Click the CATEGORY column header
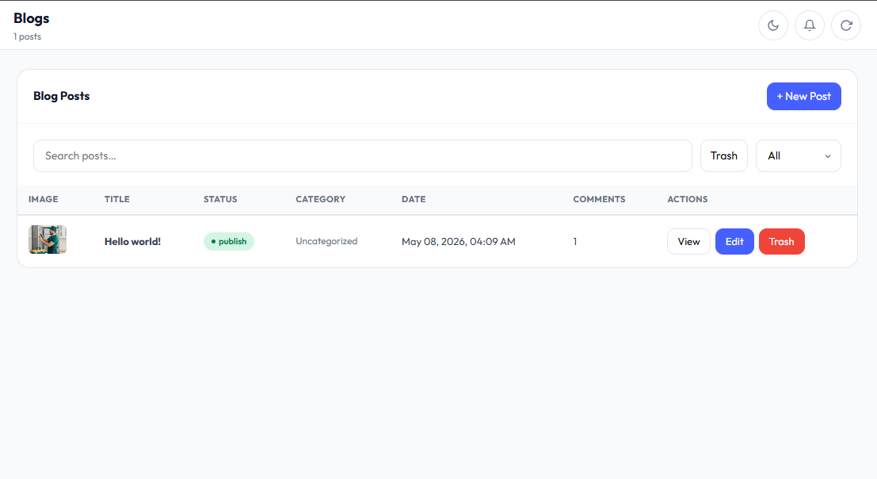877x479 pixels. [321, 199]
